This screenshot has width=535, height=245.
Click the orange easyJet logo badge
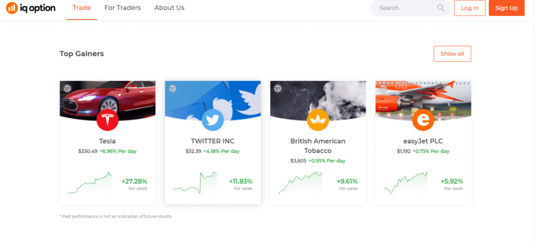click(423, 120)
